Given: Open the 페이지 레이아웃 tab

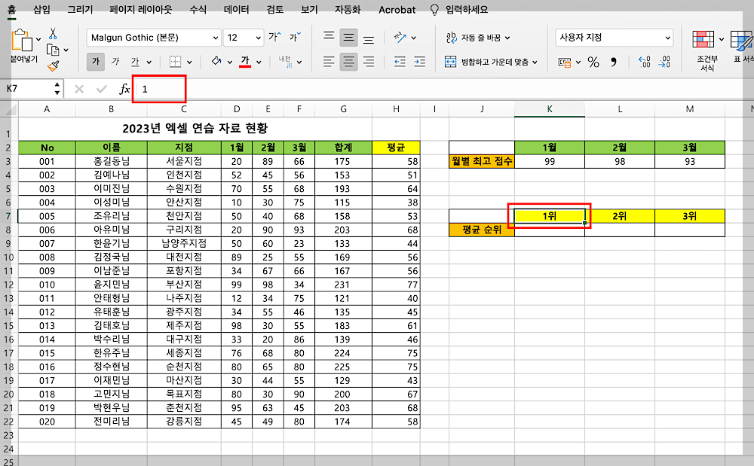Looking at the screenshot, I should coord(140,9).
